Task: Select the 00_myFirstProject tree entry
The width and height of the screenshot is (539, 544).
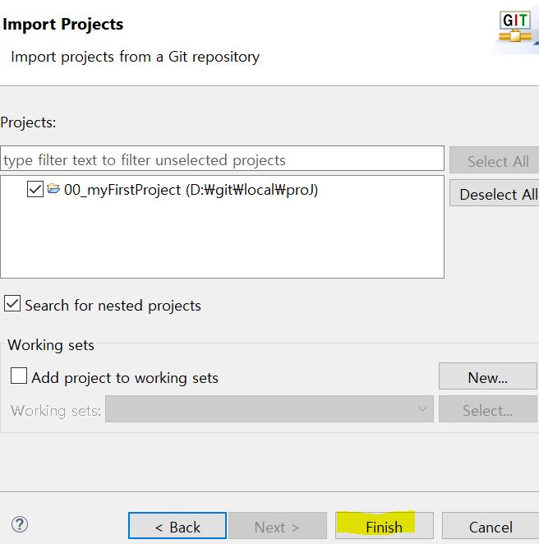Action: click(x=191, y=190)
